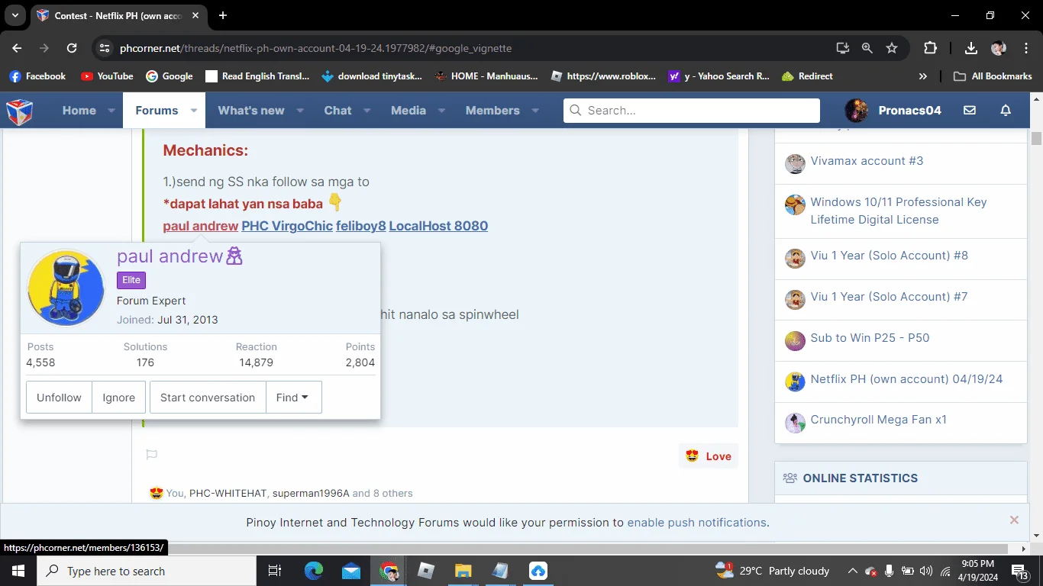Screen dimensions: 1043x586
Task: Open Google bookmark
Action: click(x=170, y=76)
